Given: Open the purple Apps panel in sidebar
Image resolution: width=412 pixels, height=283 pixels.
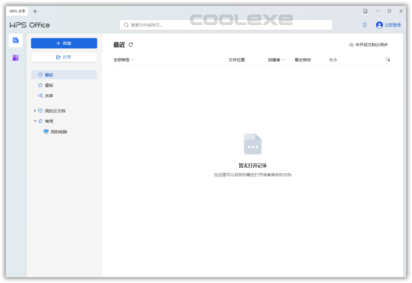Looking at the screenshot, I should point(16,58).
